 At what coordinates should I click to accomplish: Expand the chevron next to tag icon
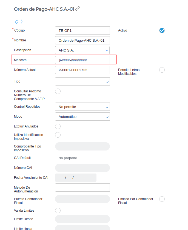[22, 22]
